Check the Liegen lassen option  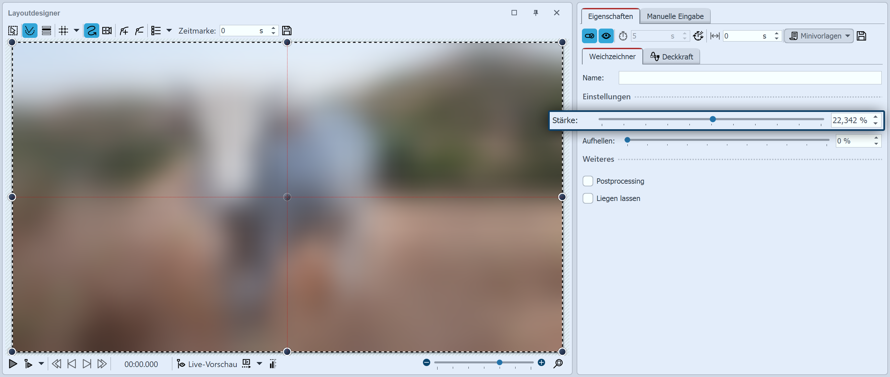pos(588,198)
